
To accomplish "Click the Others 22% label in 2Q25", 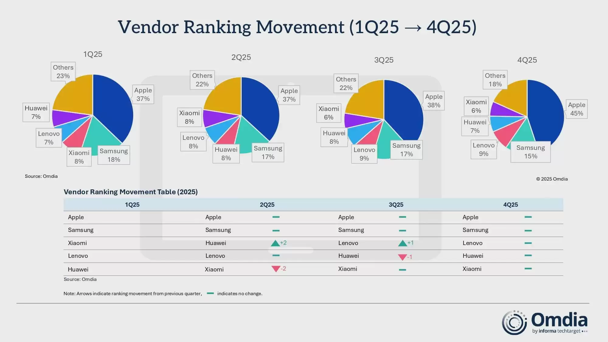I will (x=202, y=80).
